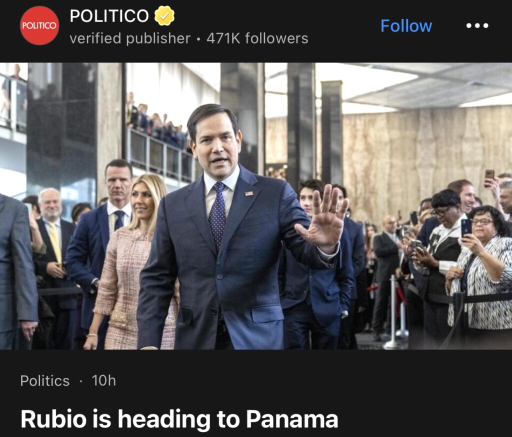Open the "Rubio is heading to Panama" headline
This screenshot has width=512, height=437.
[179, 418]
